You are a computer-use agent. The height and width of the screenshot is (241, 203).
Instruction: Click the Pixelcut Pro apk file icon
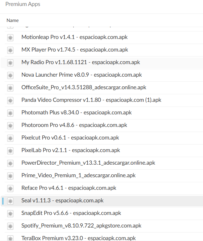click(10, 139)
